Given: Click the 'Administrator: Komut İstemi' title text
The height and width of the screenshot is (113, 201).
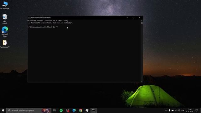Looking at the screenshot, I should (41, 18).
